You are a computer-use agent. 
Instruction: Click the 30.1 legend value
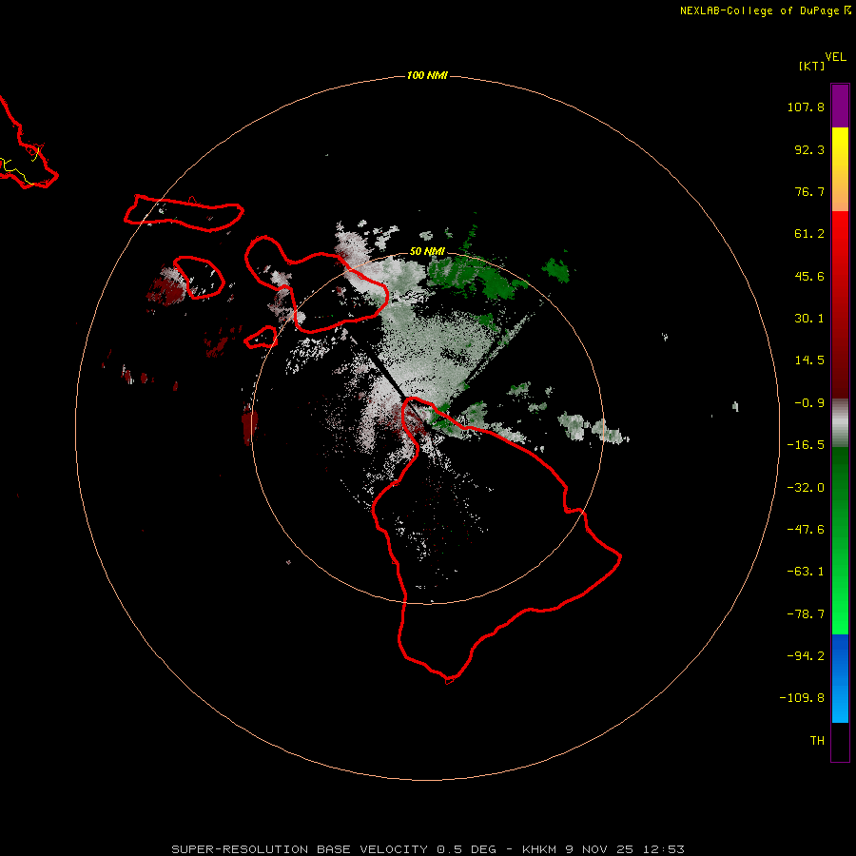(809, 319)
